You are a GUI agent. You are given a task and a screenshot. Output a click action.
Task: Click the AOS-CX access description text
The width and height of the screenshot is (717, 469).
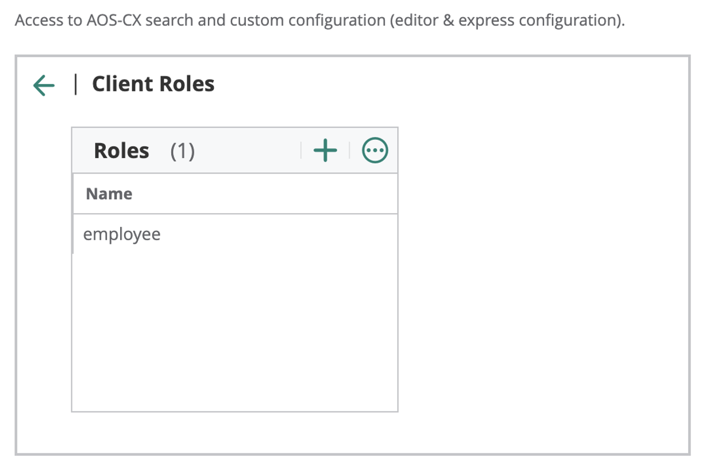pos(319,21)
